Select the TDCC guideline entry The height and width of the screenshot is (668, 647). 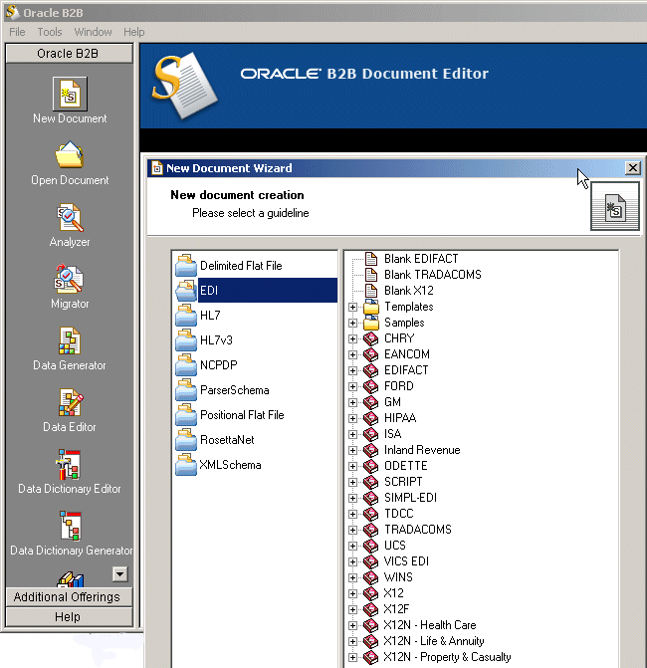coord(399,514)
